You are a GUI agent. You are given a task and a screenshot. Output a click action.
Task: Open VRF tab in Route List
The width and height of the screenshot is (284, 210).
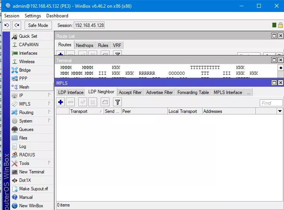coord(117,45)
